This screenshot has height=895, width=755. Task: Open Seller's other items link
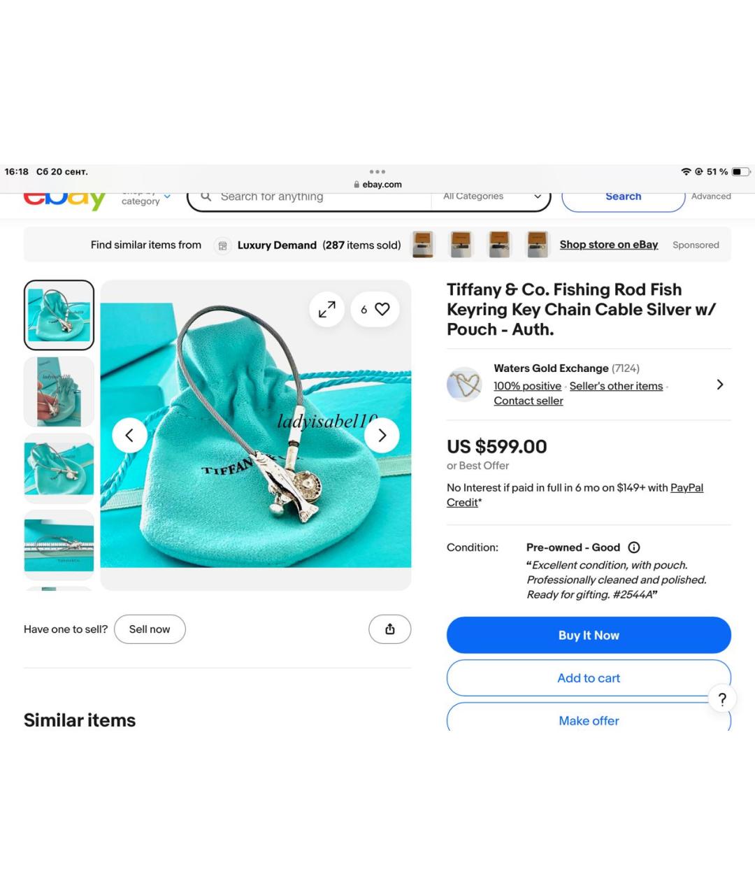pyautogui.click(x=616, y=386)
